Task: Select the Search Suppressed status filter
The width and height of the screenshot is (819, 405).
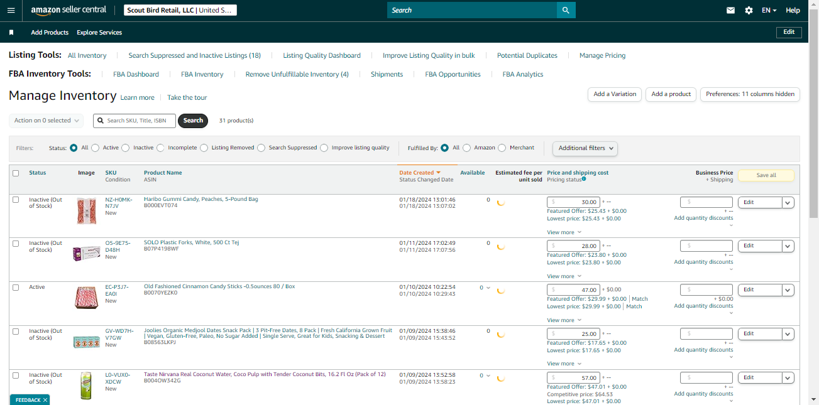Action: point(261,148)
